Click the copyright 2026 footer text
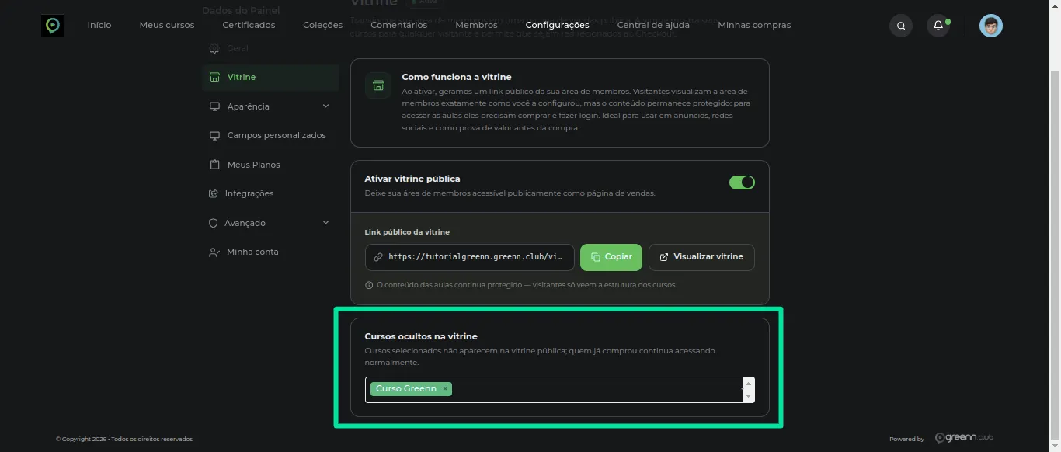 point(124,440)
